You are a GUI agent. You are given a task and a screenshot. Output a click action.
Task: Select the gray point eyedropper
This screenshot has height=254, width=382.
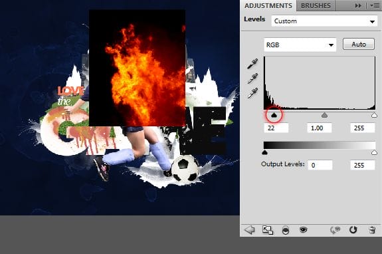(252, 78)
